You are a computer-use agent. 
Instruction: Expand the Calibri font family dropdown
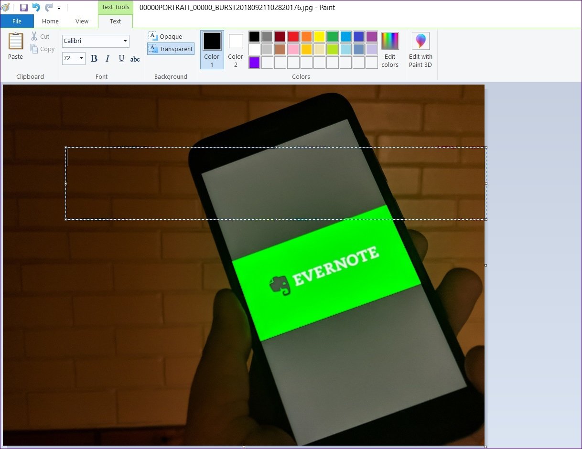125,41
